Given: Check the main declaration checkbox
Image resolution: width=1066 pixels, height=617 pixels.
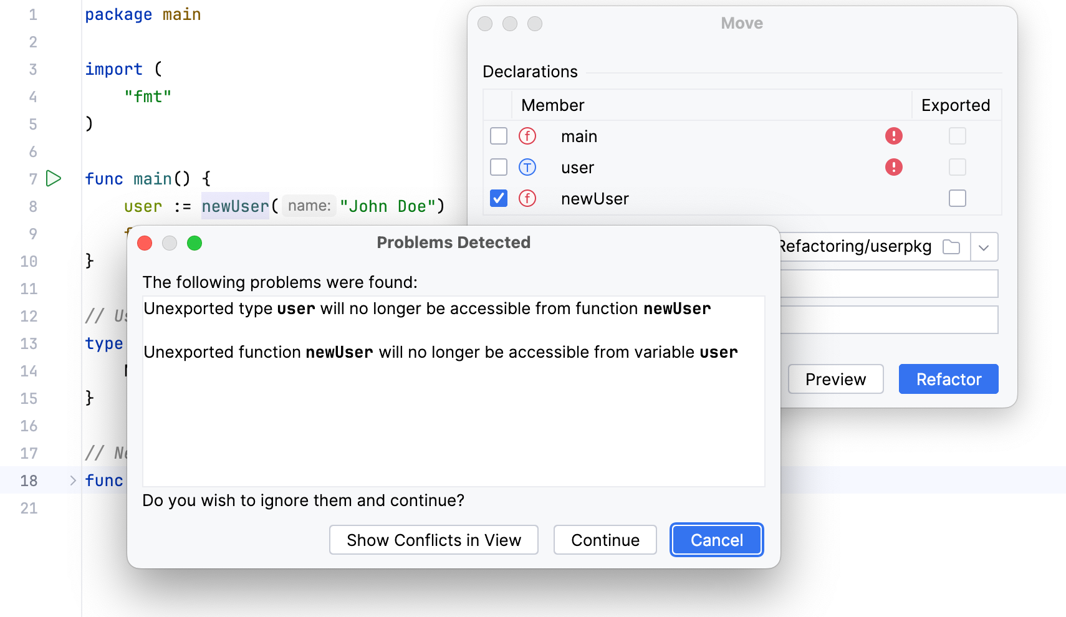Looking at the screenshot, I should (498, 136).
